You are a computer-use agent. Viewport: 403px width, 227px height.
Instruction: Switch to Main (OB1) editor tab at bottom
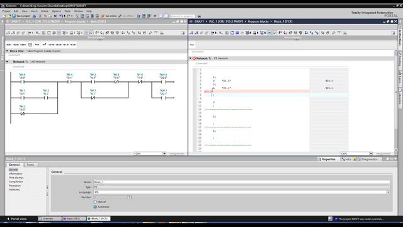coord(74,219)
